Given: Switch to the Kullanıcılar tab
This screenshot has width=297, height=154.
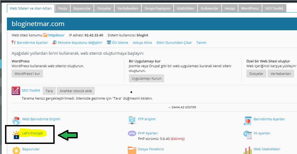Looking at the screenshot, I should coord(209,8).
